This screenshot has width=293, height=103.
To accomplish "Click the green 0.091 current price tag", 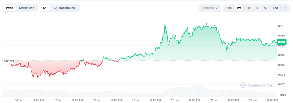I will tap(281, 42).
